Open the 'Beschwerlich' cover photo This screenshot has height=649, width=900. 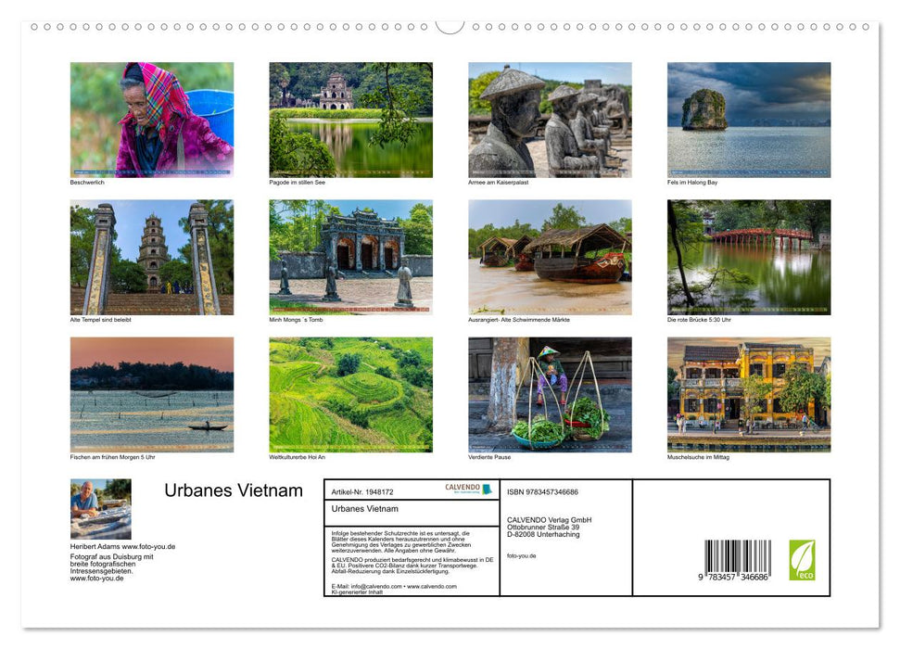click(x=151, y=119)
